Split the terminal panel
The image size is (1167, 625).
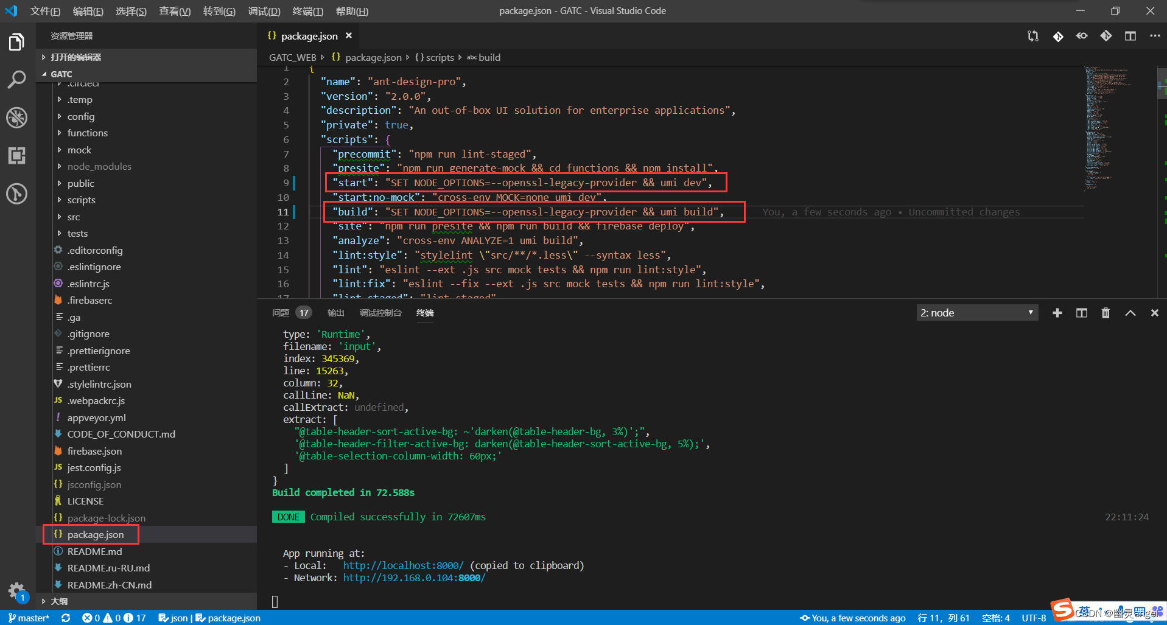[x=1082, y=313]
